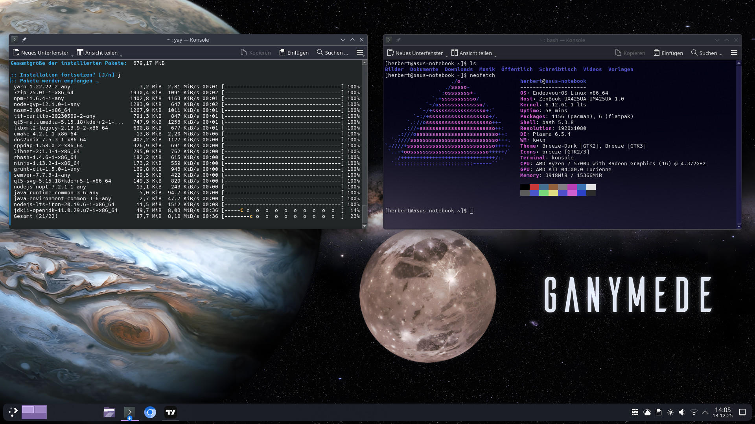Expand Ansicht teilen dropdown in bash window

coord(495,56)
